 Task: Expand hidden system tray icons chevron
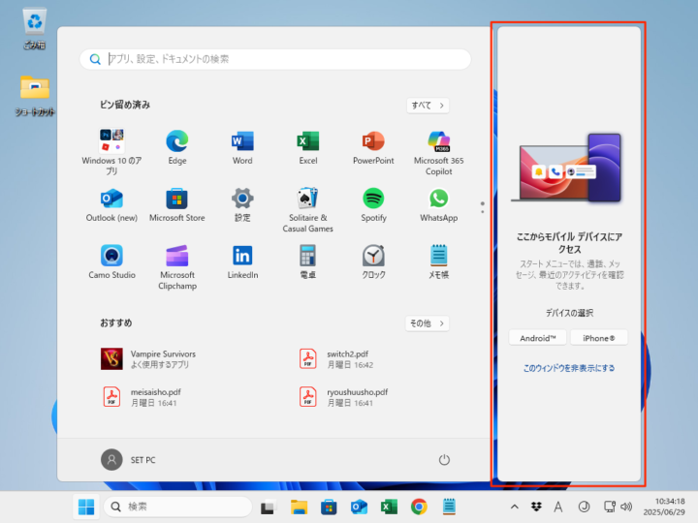(x=515, y=507)
